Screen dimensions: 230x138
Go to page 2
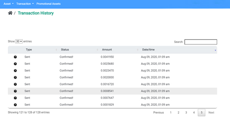click(178, 113)
